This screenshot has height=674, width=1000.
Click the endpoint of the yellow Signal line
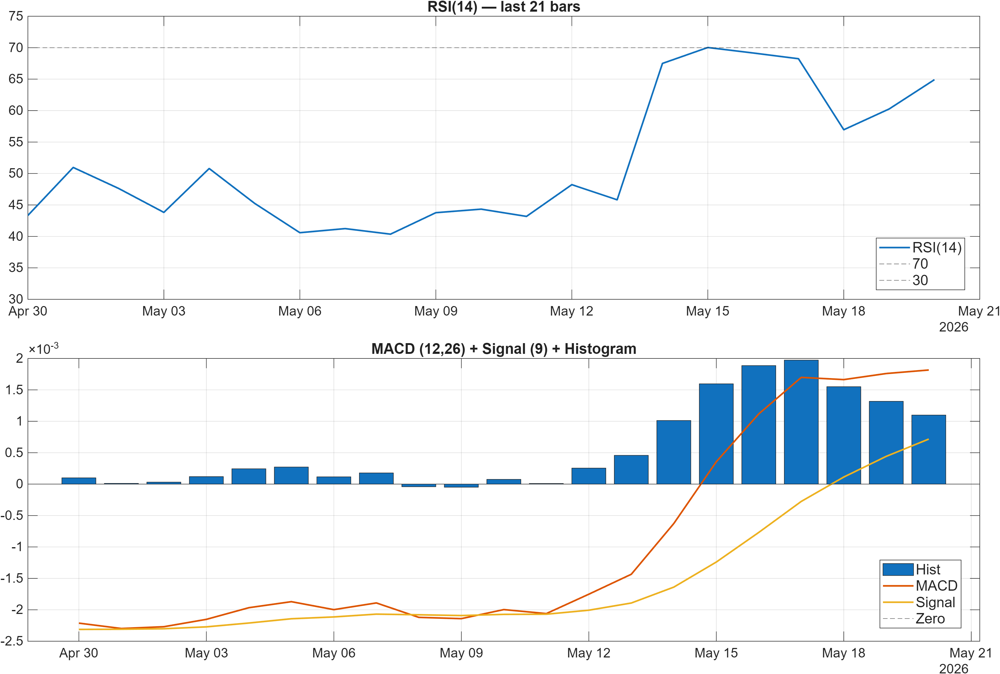tap(928, 439)
